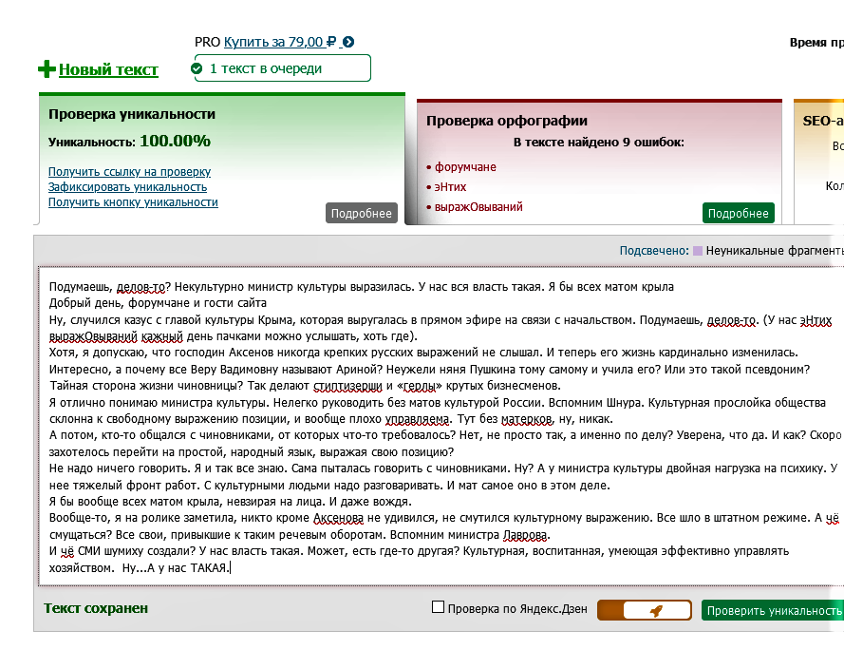844x650 pixels.
Task: Click the arrow icon next to PRO price
Action: pyautogui.click(x=348, y=42)
